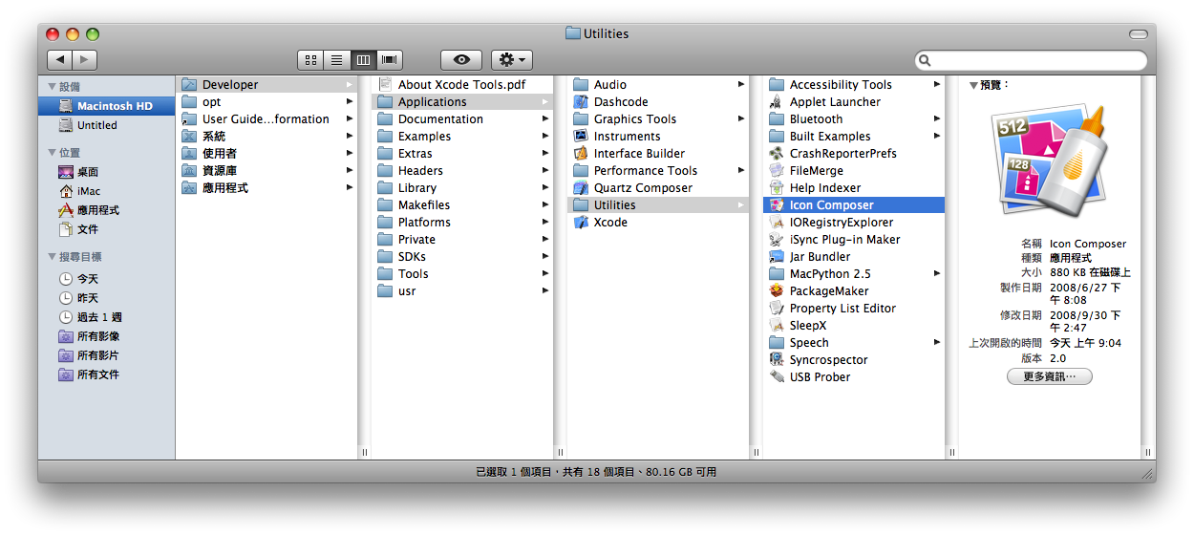Viewport: 1194px width, 535px height.
Task: Open 所有影像 saved search
Action: click(x=106, y=336)
